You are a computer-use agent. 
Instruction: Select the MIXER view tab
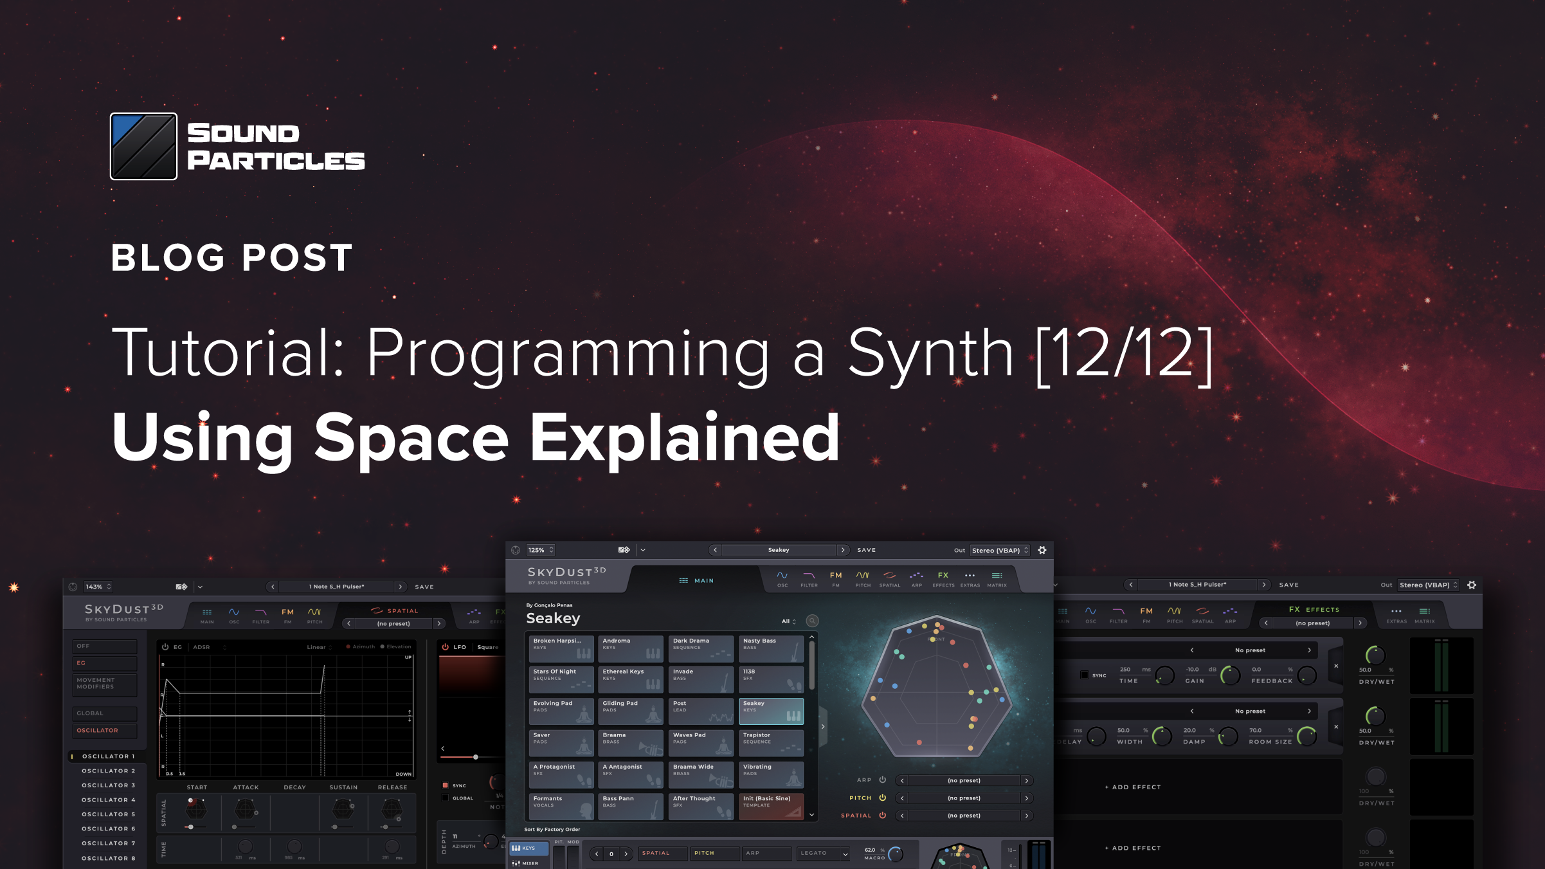pyautogui.click(x=529, y=863)
